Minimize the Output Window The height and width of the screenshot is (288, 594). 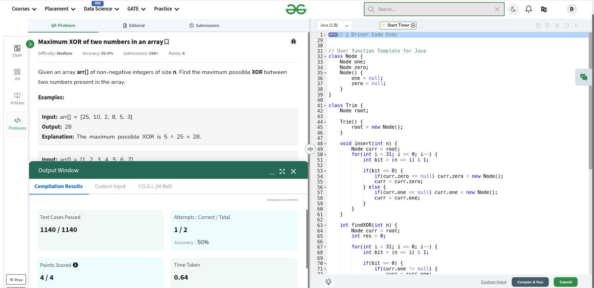[x=272, y=173]
